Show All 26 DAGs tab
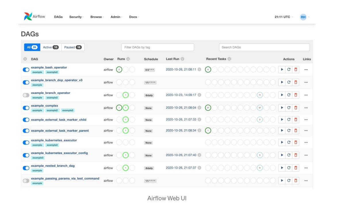Image resolution: width=345 pixels, height=213 pixels. tap(32, 47)
